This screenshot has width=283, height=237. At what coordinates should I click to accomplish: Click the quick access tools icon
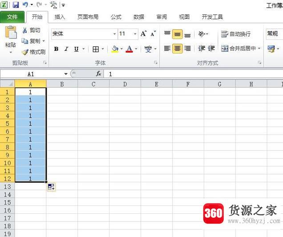click(53, 5)
